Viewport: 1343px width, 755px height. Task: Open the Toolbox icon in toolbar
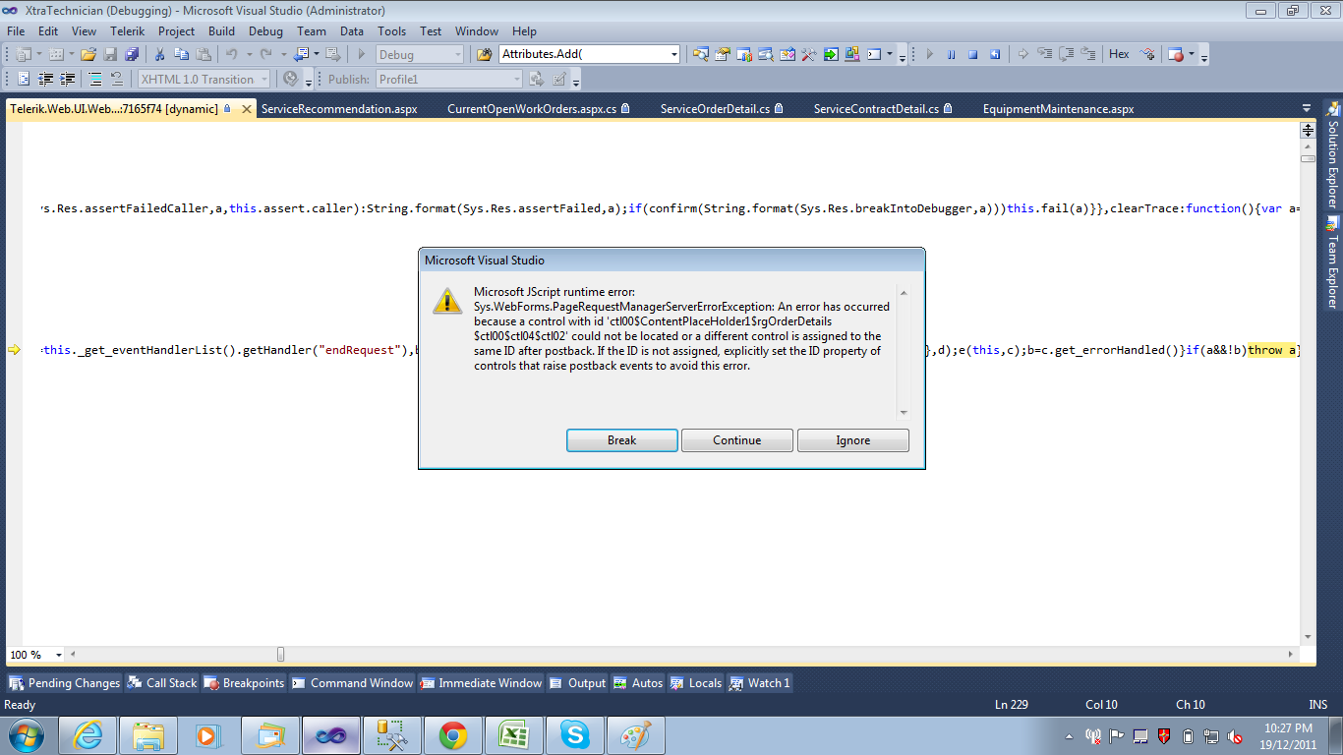pos(809,55)
